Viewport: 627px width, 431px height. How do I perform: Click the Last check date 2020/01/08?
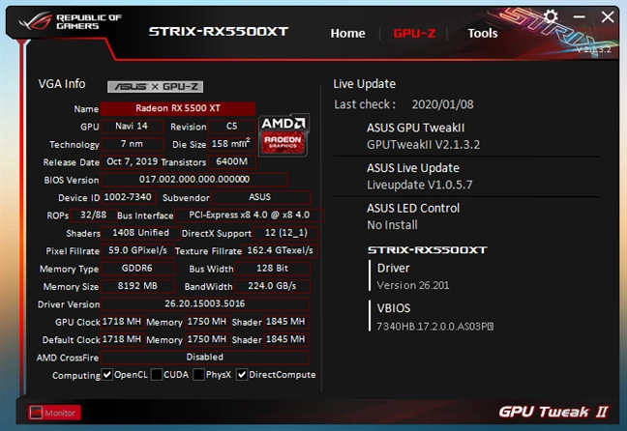(x=442, y=104)
